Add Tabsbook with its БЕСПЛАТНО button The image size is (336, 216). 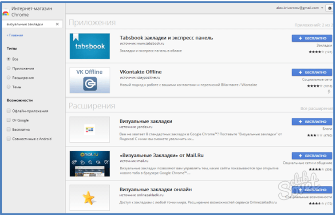312,38
